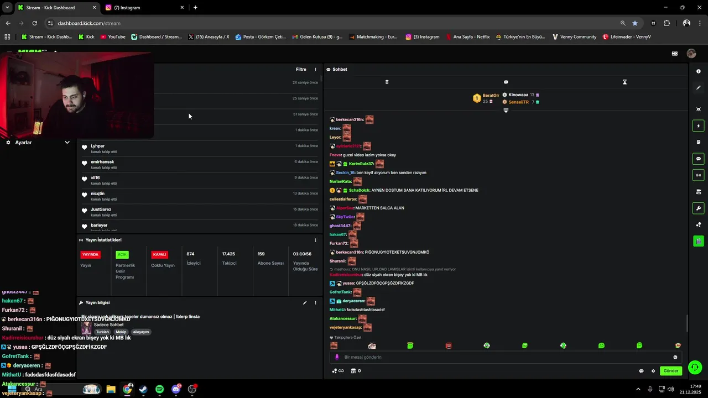Select the camera layout icon in sidebar
Viewport: 708px width, 398px height.
[x=699, y=192]
